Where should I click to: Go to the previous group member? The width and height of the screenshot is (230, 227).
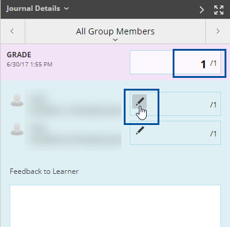(x=13, y=31)
